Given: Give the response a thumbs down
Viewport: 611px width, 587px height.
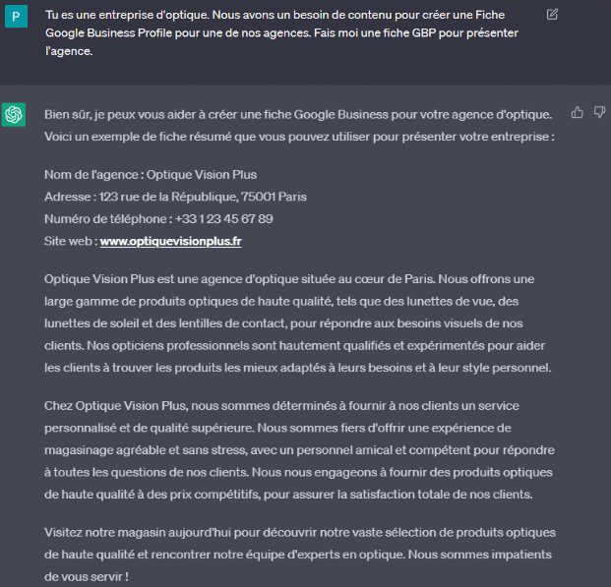Looking at the screenshot, I should click(599, 113).
